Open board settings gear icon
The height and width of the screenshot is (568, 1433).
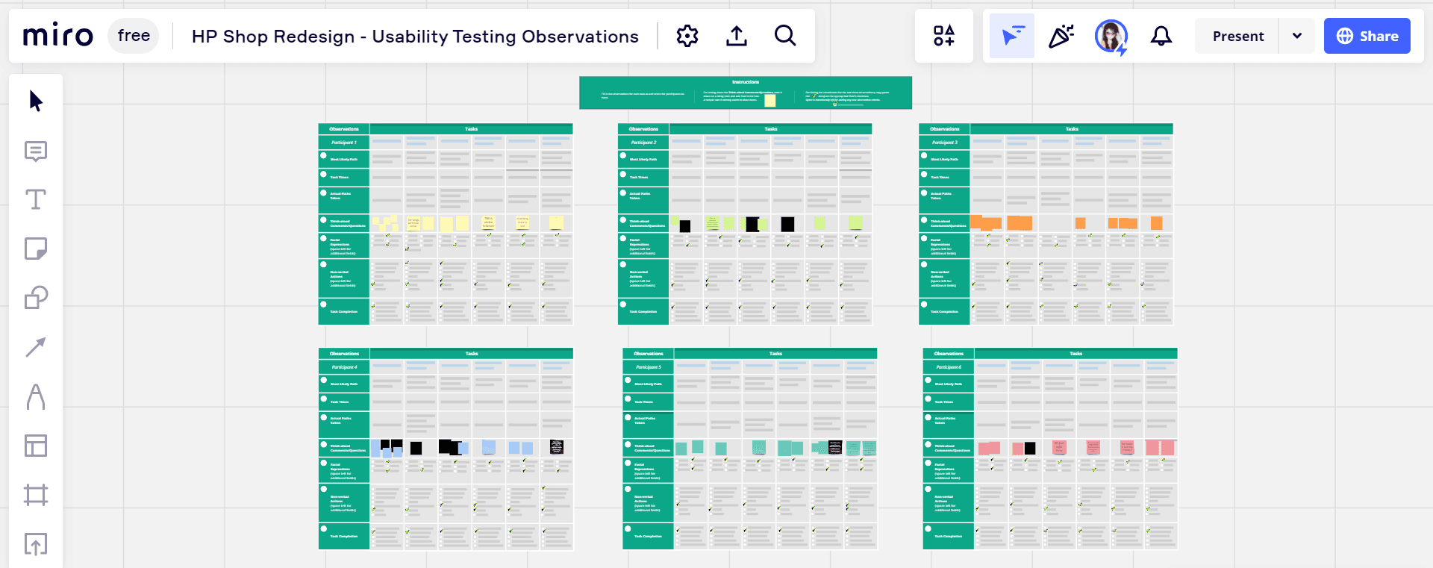click(687, 36)
